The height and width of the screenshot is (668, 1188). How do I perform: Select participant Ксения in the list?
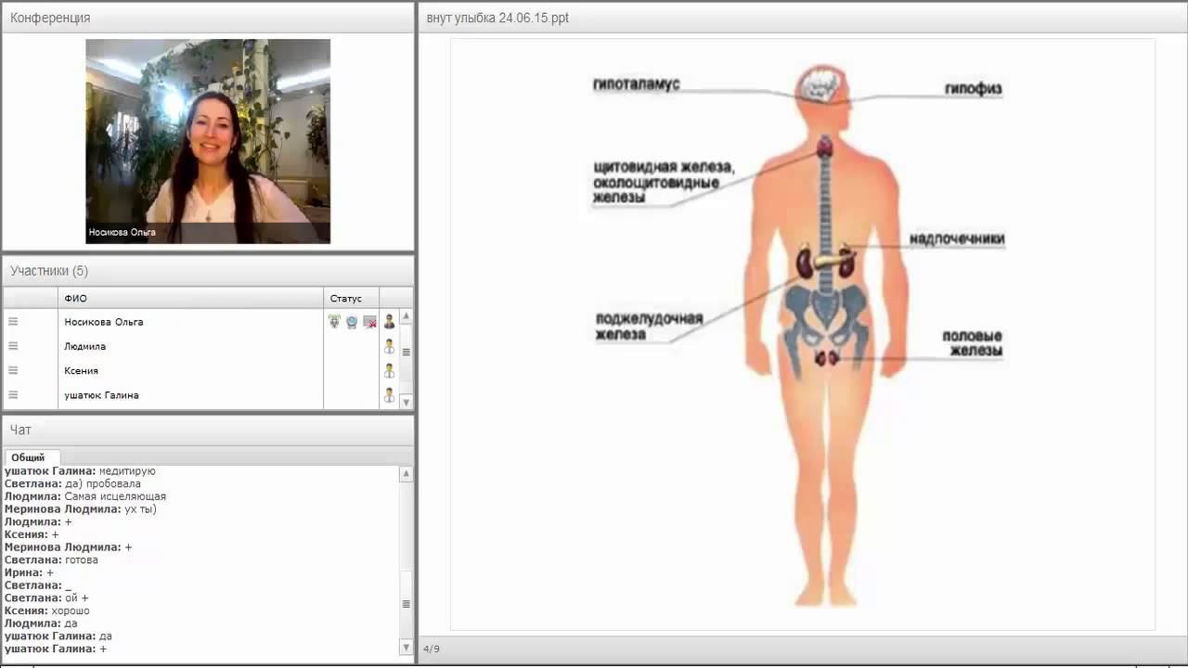tap(82, 370)
